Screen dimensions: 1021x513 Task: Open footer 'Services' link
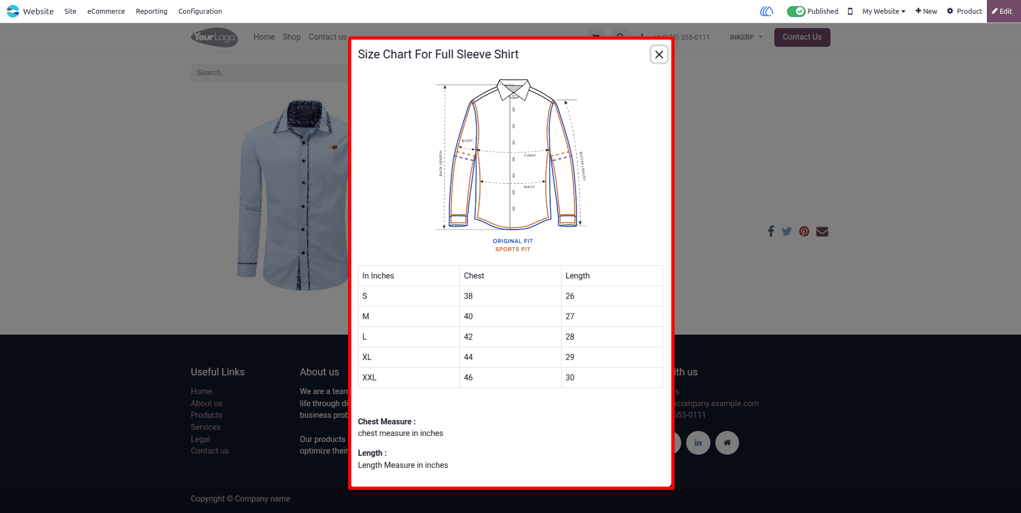point(205,427)
